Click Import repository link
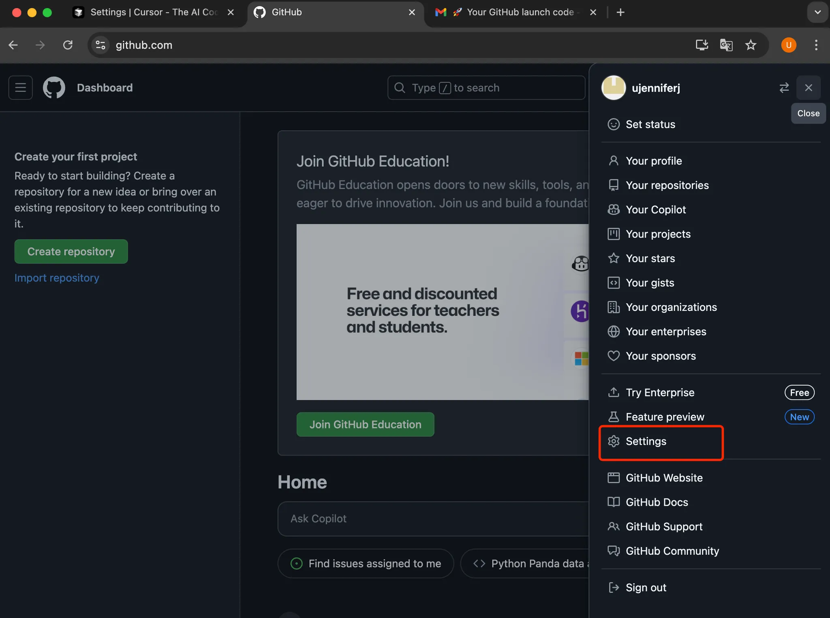 57,278
